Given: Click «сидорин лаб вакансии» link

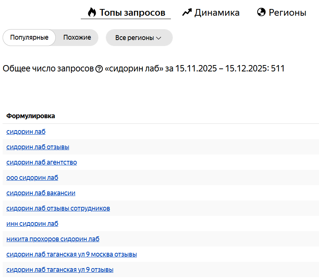Looking at the screenshot, I should 41,193.
